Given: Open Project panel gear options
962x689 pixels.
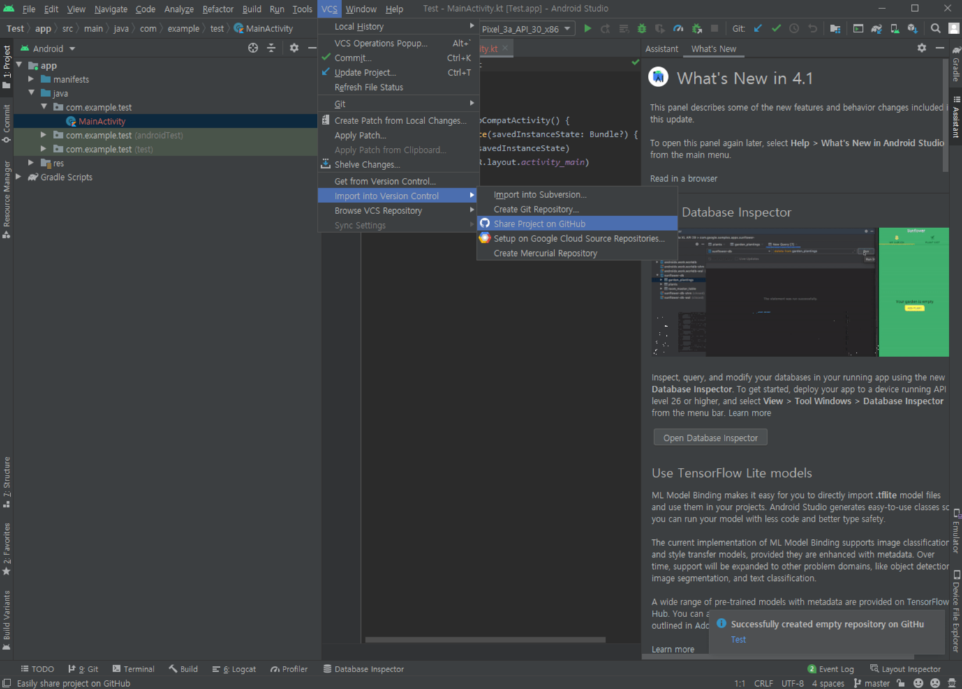Looking at the screenshot, I should point(294,48).
